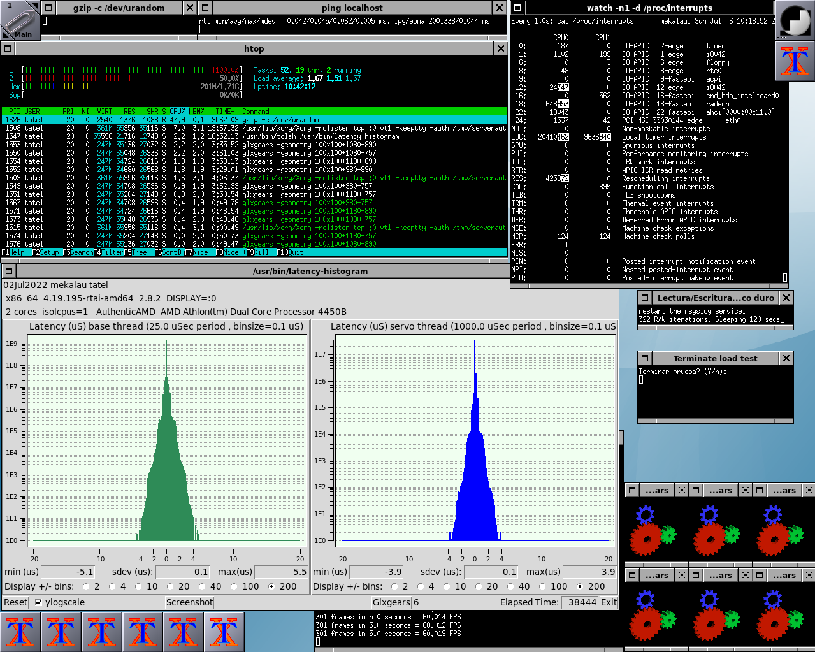815x652 pixels.
Task: Open window menu of Terminate load test
Action: (645, 358)
